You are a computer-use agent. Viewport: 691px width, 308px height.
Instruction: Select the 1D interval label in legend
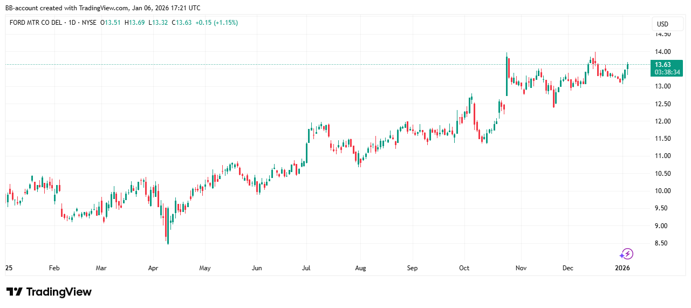[71, 23]
